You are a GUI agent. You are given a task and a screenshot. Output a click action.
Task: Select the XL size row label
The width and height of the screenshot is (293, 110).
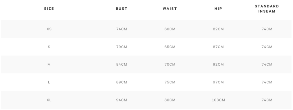click(49, 100)
